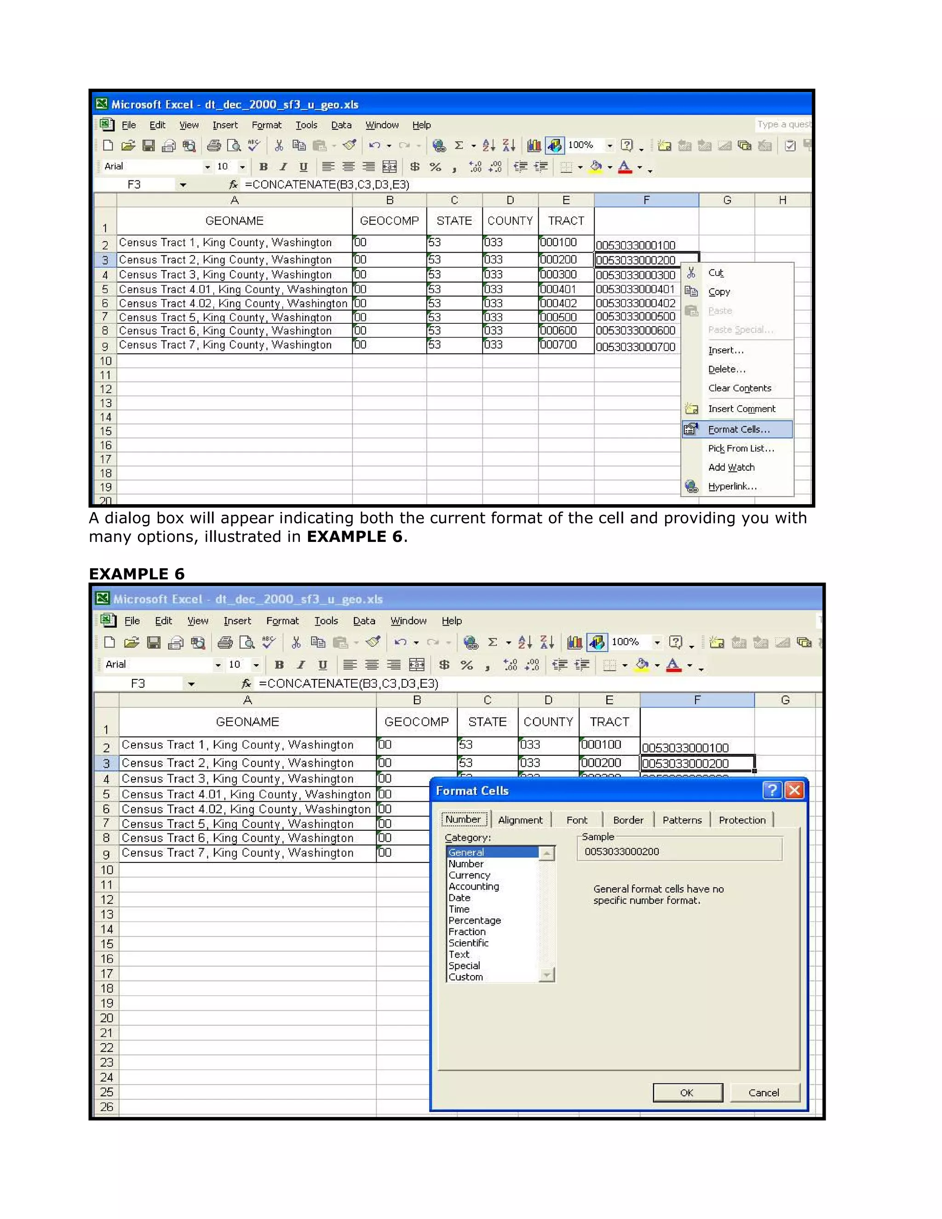Click Sort Descending icon in Example 6 Excel window
This screenshot has height=1219, width=942.
[547, 643]
